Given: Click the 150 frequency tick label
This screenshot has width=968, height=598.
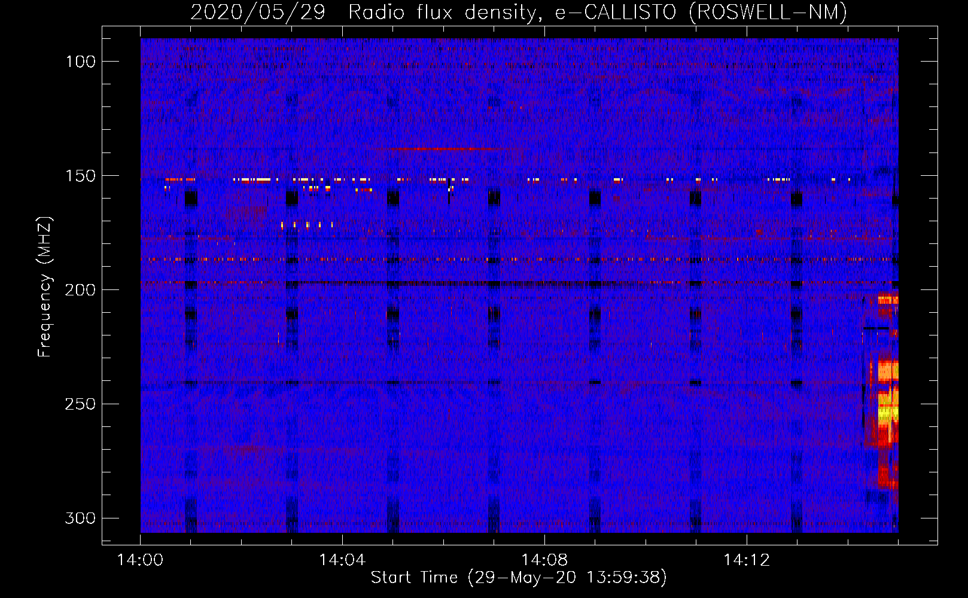Looking at the screenshot, I should 81,176.
